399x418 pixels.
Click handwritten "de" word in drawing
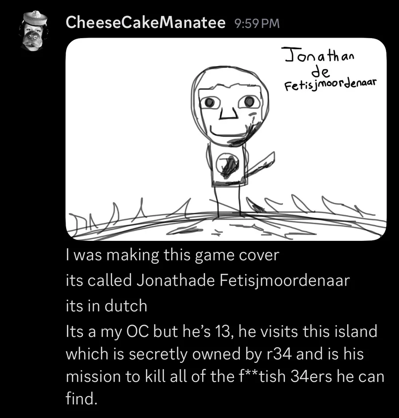click(x=321, y=71)
